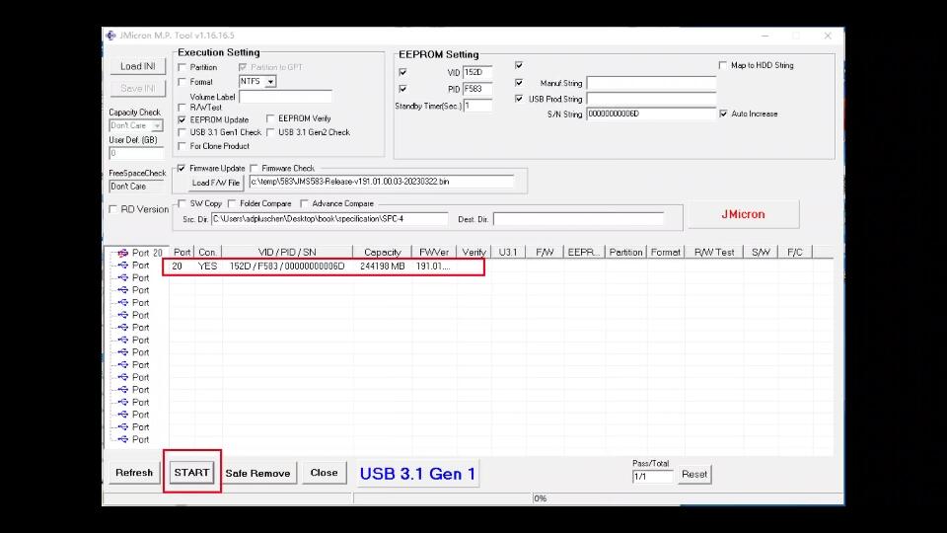947x533 pixels.
Task: Click the VID field showing 152D
Action: click(x=477, y=72)
